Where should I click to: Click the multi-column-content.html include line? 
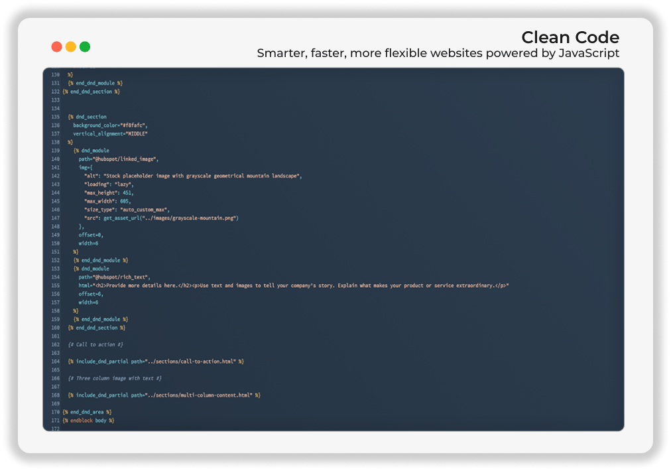click(x=164, y=395)
